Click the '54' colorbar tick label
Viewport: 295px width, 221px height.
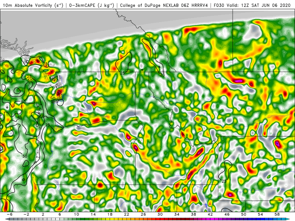point(260,214)
